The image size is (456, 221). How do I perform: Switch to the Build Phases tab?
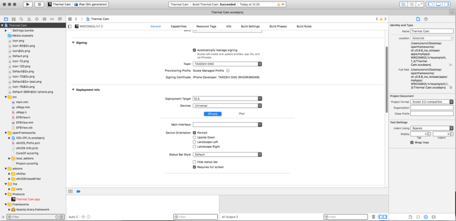pos(278,26)
